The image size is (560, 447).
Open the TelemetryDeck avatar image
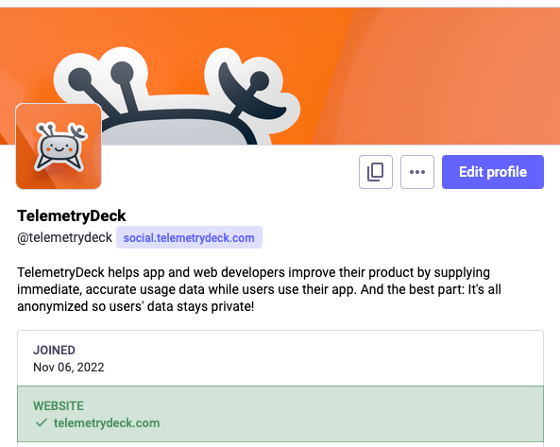pyautogui.click(x=59, y=146)
